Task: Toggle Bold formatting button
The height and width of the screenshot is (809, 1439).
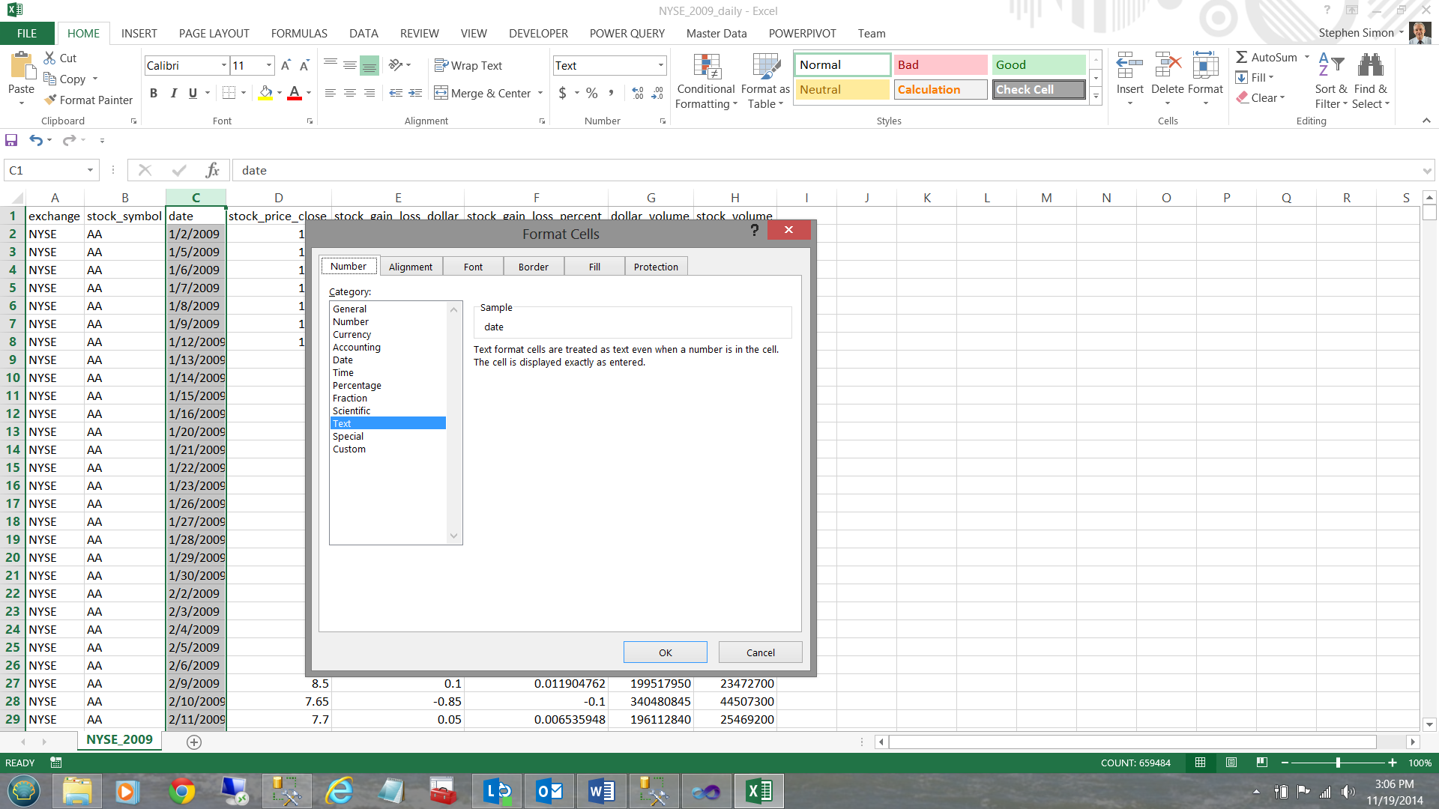Action: pyautogui.click(x=154, y=93)
